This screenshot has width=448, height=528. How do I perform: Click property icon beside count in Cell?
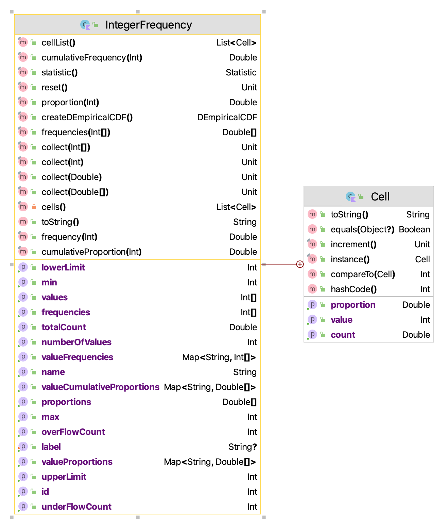pyautogui.click(x=312, y=335)
